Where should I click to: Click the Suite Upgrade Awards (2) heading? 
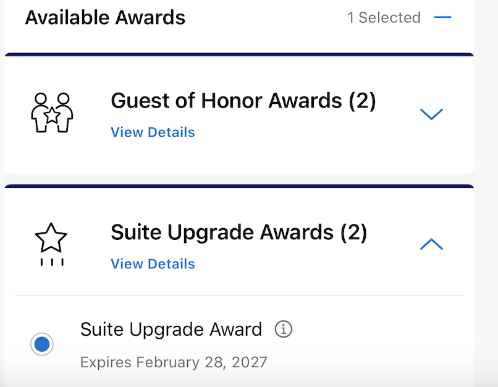click(238, 232)
